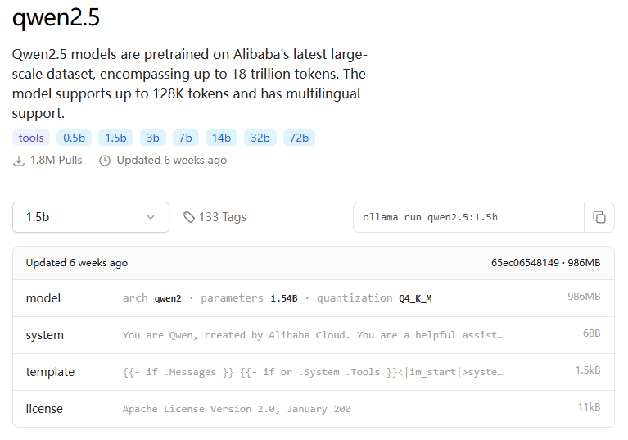Viewport: 628px width, 440px height.
Task: Select the 14b size tag
Action: (x=220, y=138)
